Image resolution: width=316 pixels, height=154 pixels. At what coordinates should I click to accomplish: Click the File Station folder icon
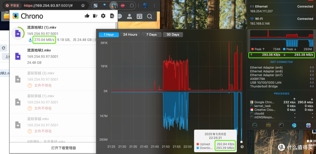click(x=6, y=16)
